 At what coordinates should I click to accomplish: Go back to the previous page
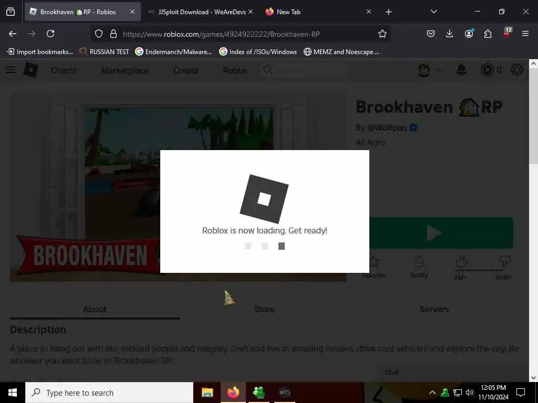13,34
